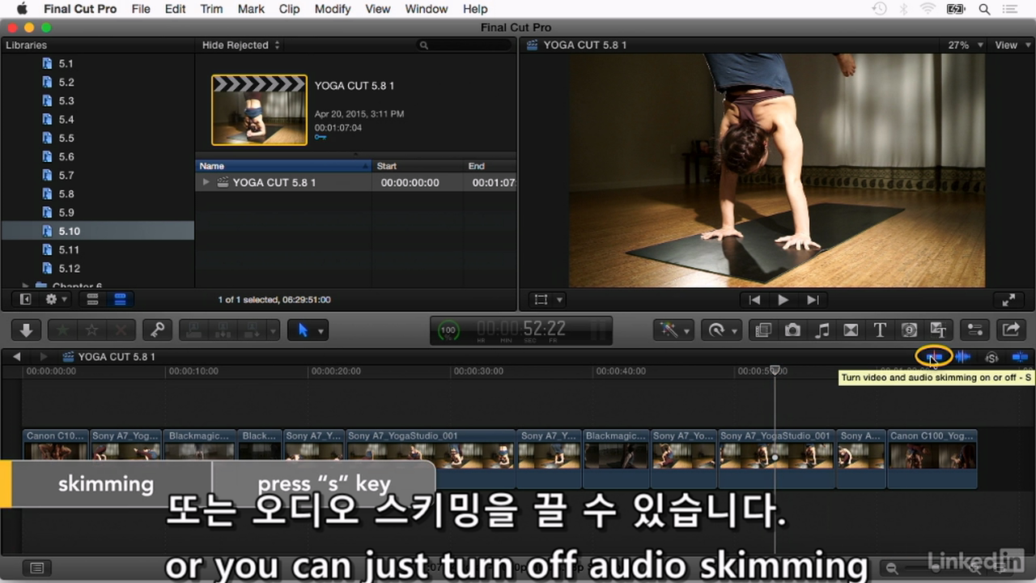Viewport: 1036px width, 583px height.
Task: Toggle the Inspector panel
Action: point(974,330)
